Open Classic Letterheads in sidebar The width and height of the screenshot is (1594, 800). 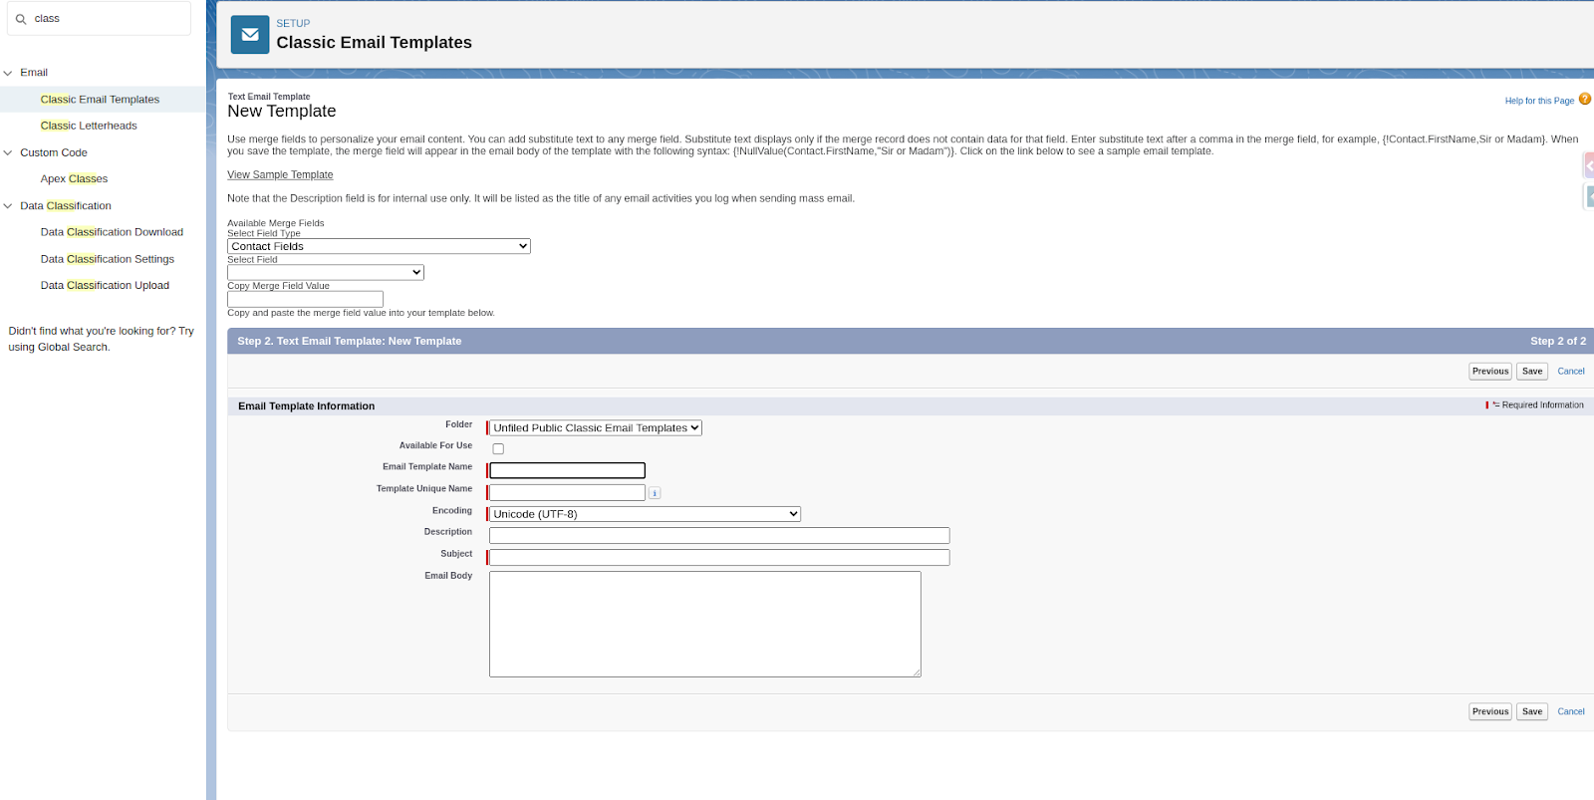click(x=89, y=126)
